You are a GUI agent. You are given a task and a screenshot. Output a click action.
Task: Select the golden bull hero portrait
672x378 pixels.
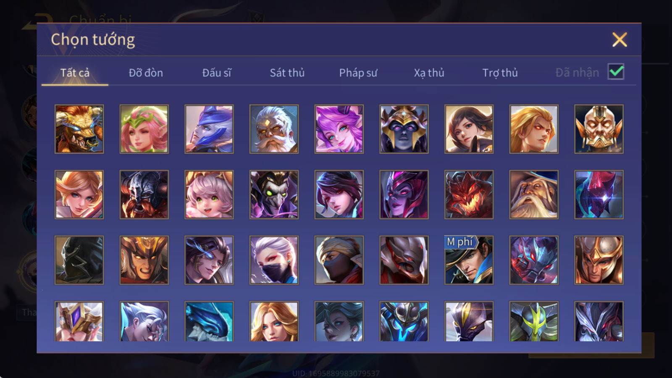[x=79, y=129]
